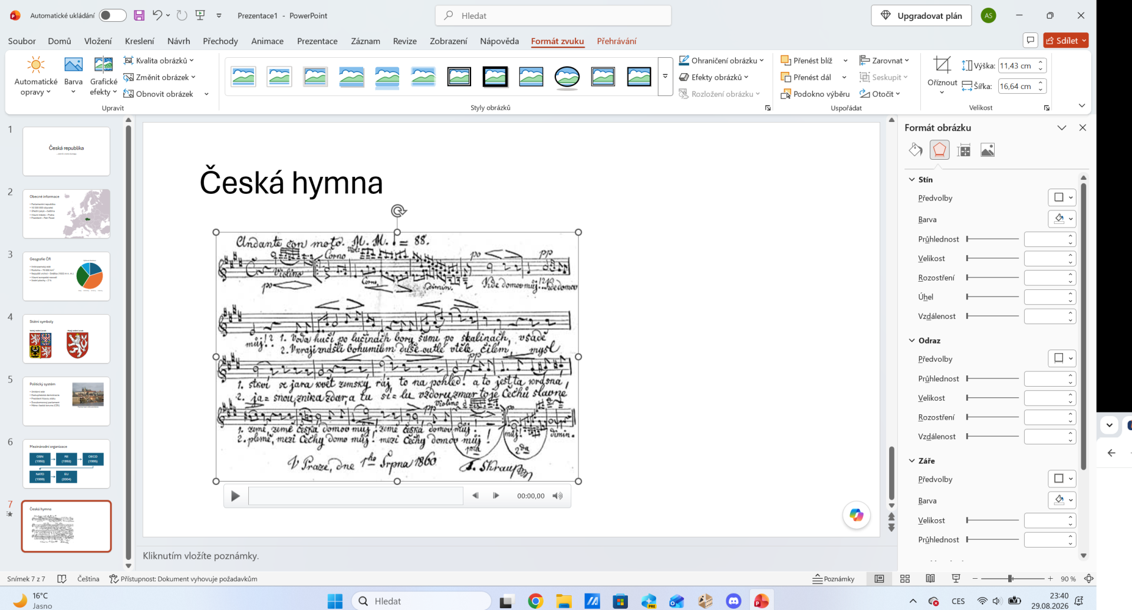Expand the picture styles gallery
1132x610 pixels.
tap(665, 77)
